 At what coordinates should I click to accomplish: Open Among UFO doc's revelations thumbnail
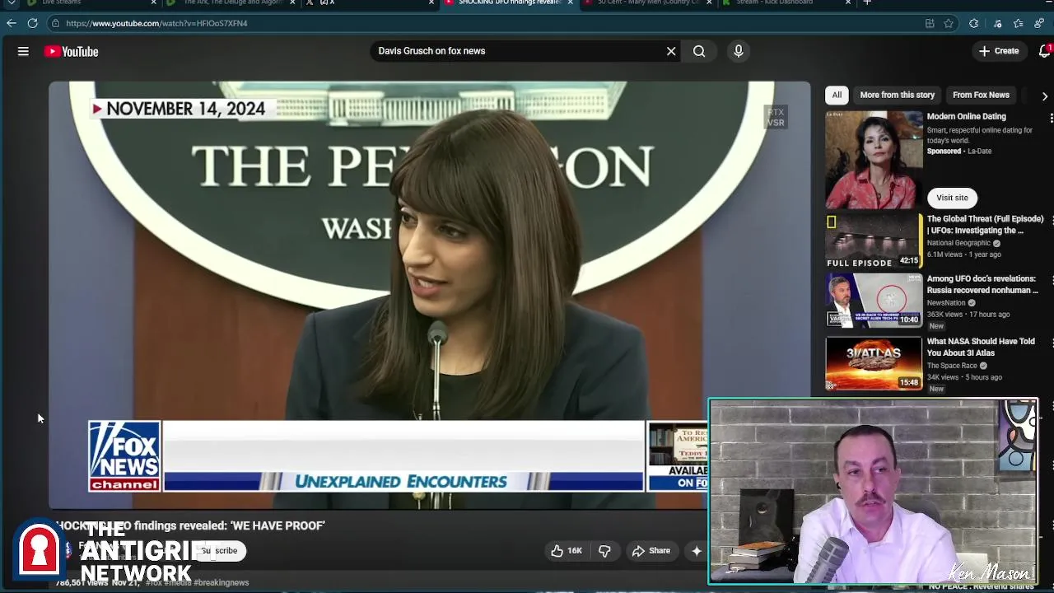point(874,301)
